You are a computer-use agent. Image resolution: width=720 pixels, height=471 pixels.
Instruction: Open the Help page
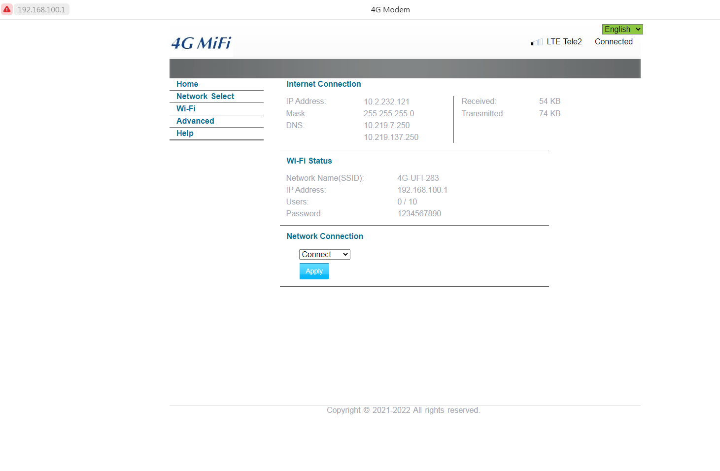pyautogui.click(x=185, y=134)
